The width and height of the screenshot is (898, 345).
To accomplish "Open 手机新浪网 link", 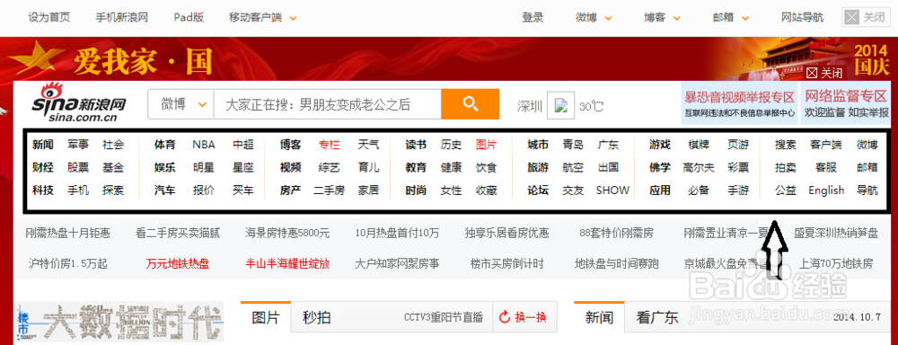I will click(122, 17).
